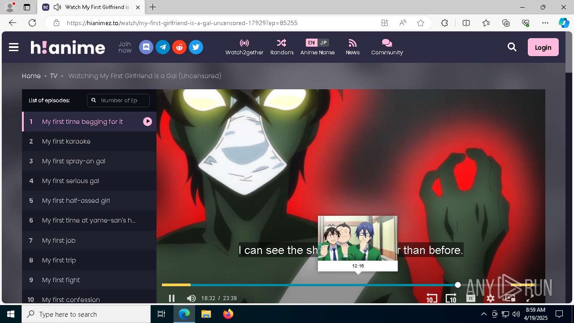Image resolution: width=574 pixels, height=323 pixels.
Task: Click the video seek bar handle
Action: coord(457,285)
